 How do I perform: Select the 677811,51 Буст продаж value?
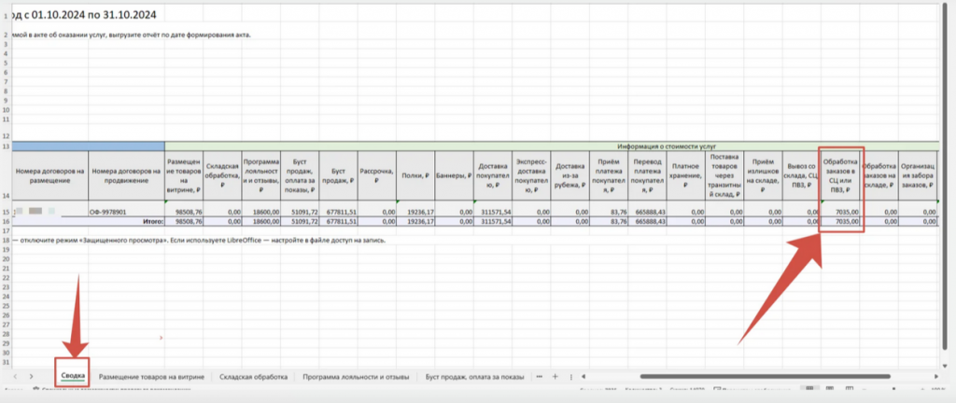click(x=339, y=213)
